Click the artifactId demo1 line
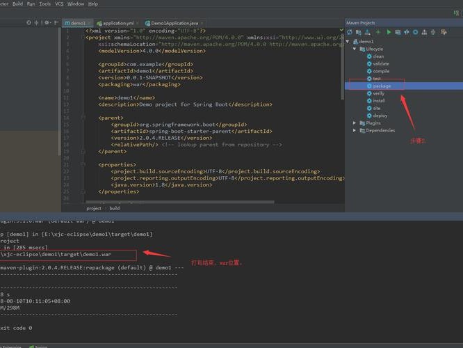Viewport: 463px width, 348px height. point(145,71)
